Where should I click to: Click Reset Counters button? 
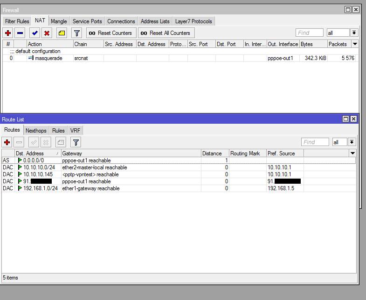(111, 33)
